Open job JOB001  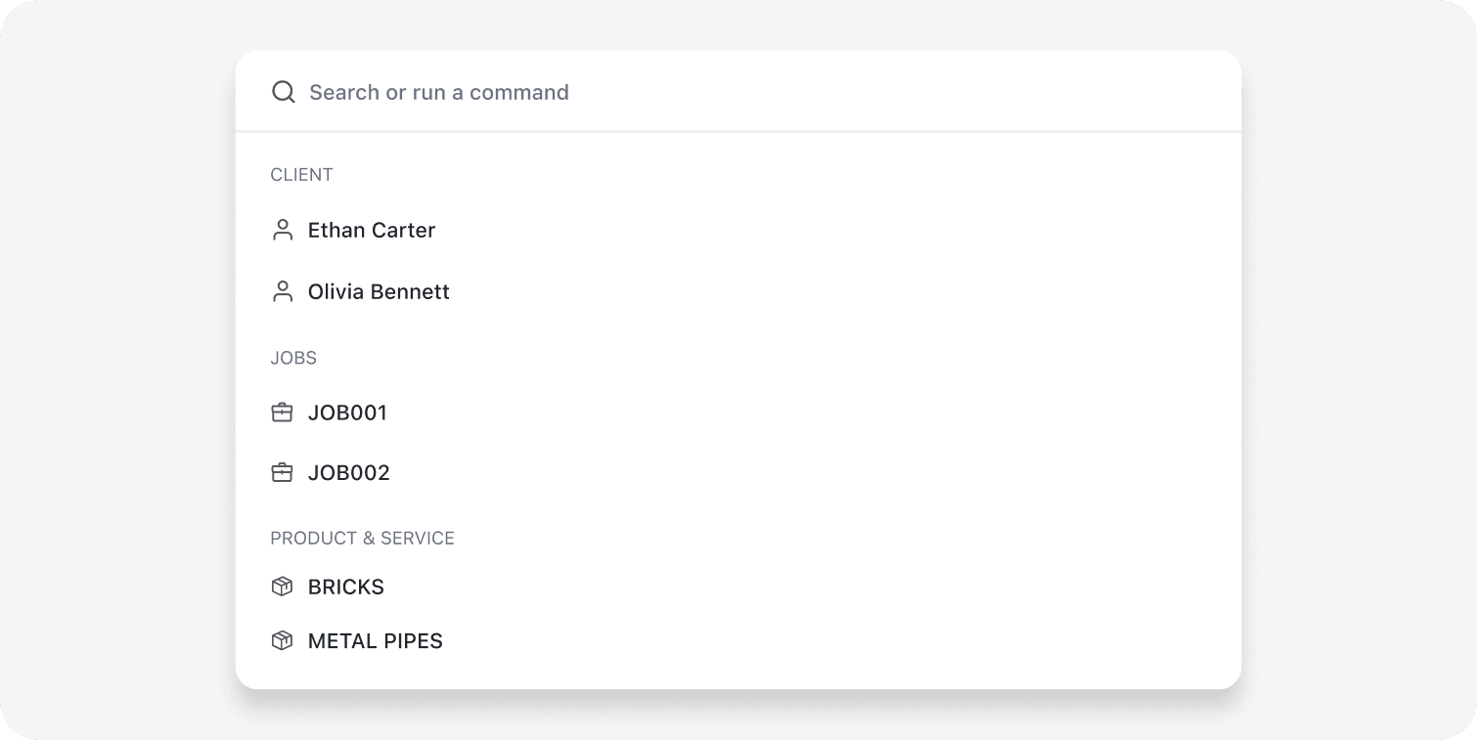347,413
